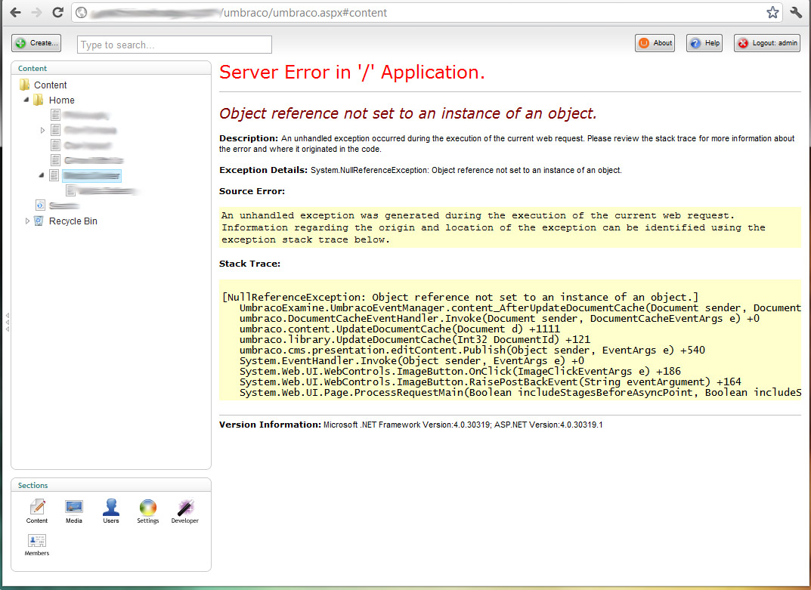Click the 'An unhandled exception was generated' source text
Screen dimensions: 811x590
click(x=494, y=227)
